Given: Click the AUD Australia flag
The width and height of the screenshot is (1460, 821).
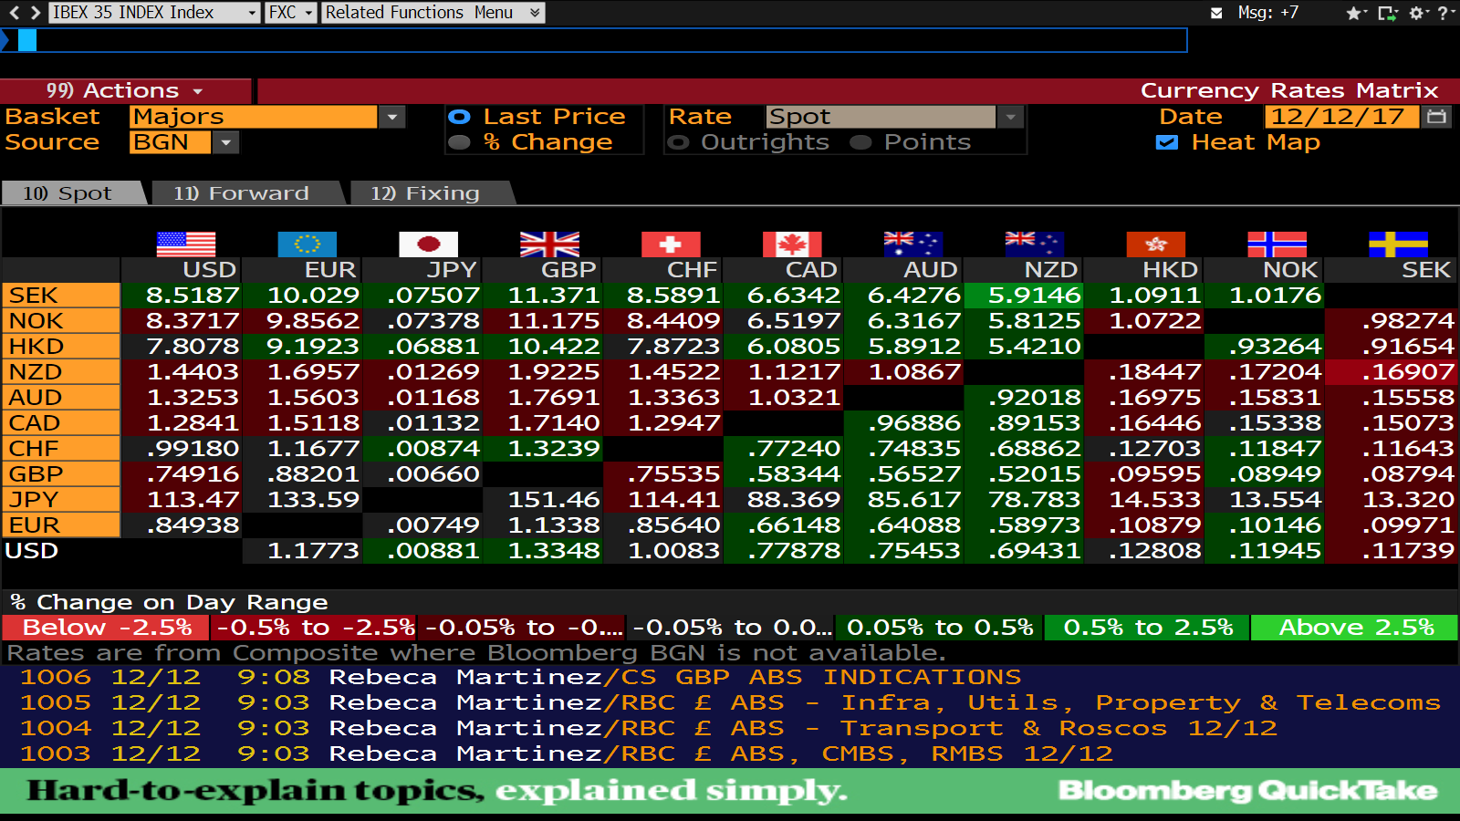Looking at the screenshot, I should click(913, 244).
